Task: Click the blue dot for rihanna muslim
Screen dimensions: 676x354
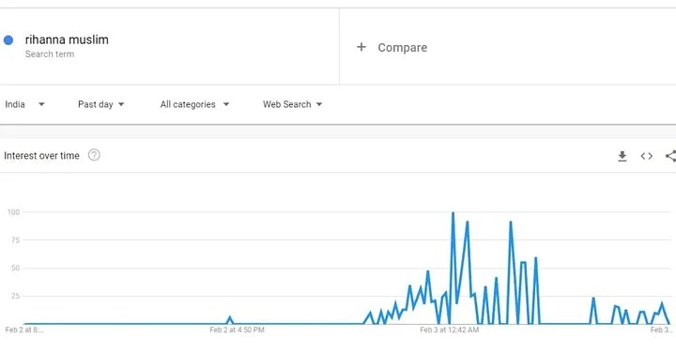Action: point(8,40)
